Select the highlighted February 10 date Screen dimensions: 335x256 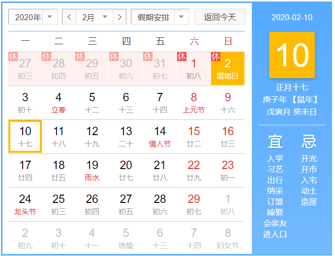coord(25,137)
